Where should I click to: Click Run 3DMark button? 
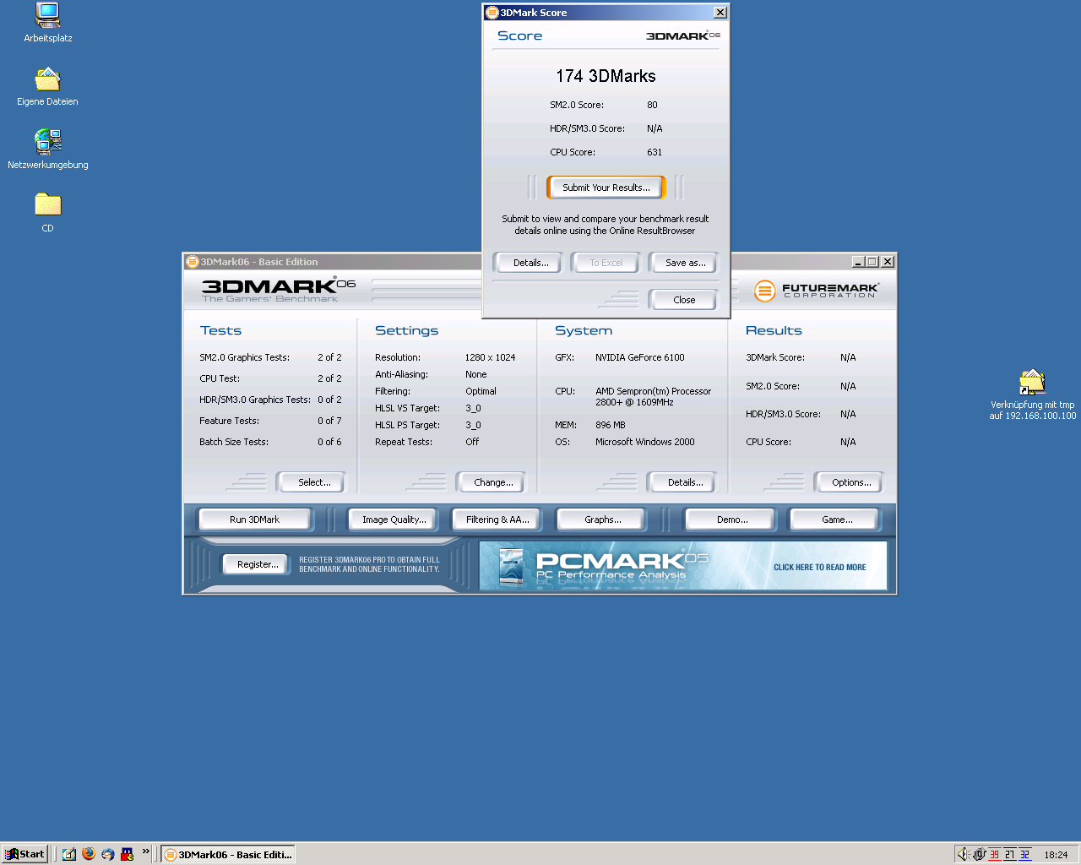coord(254,520)
